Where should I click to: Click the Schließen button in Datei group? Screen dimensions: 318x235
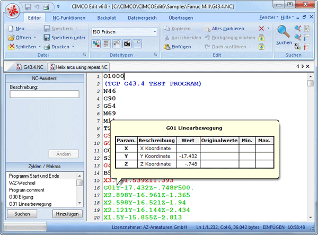(x=22, y=47)
